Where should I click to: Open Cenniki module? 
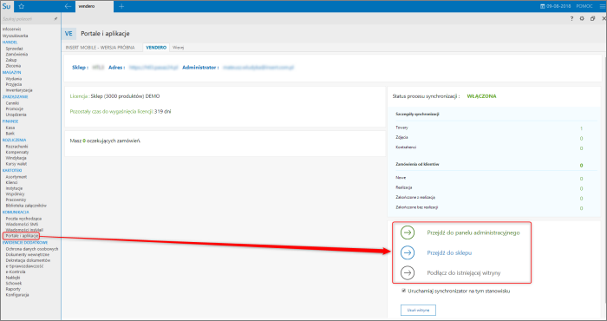pyautogui.click(x=12, y=103)
